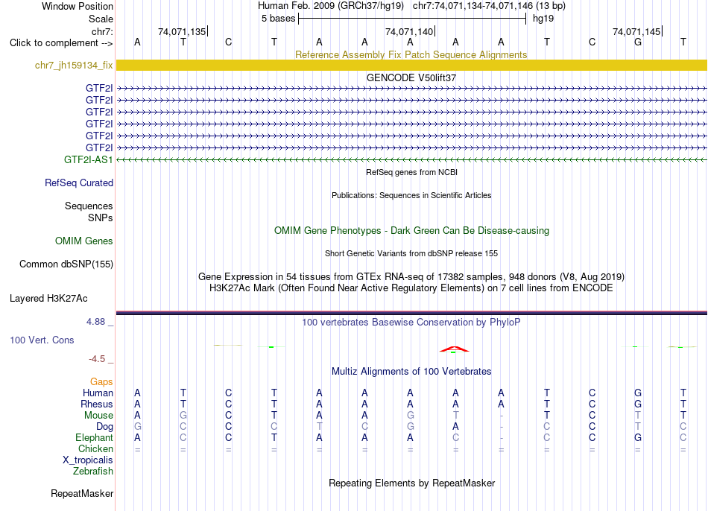
Task: Open the OMIM Gene Phenotypes track title
Action: pos(411,231)
